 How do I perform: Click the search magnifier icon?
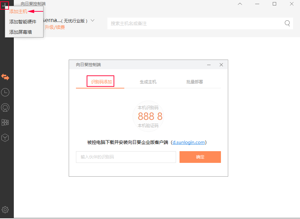(x=287, y=23)
